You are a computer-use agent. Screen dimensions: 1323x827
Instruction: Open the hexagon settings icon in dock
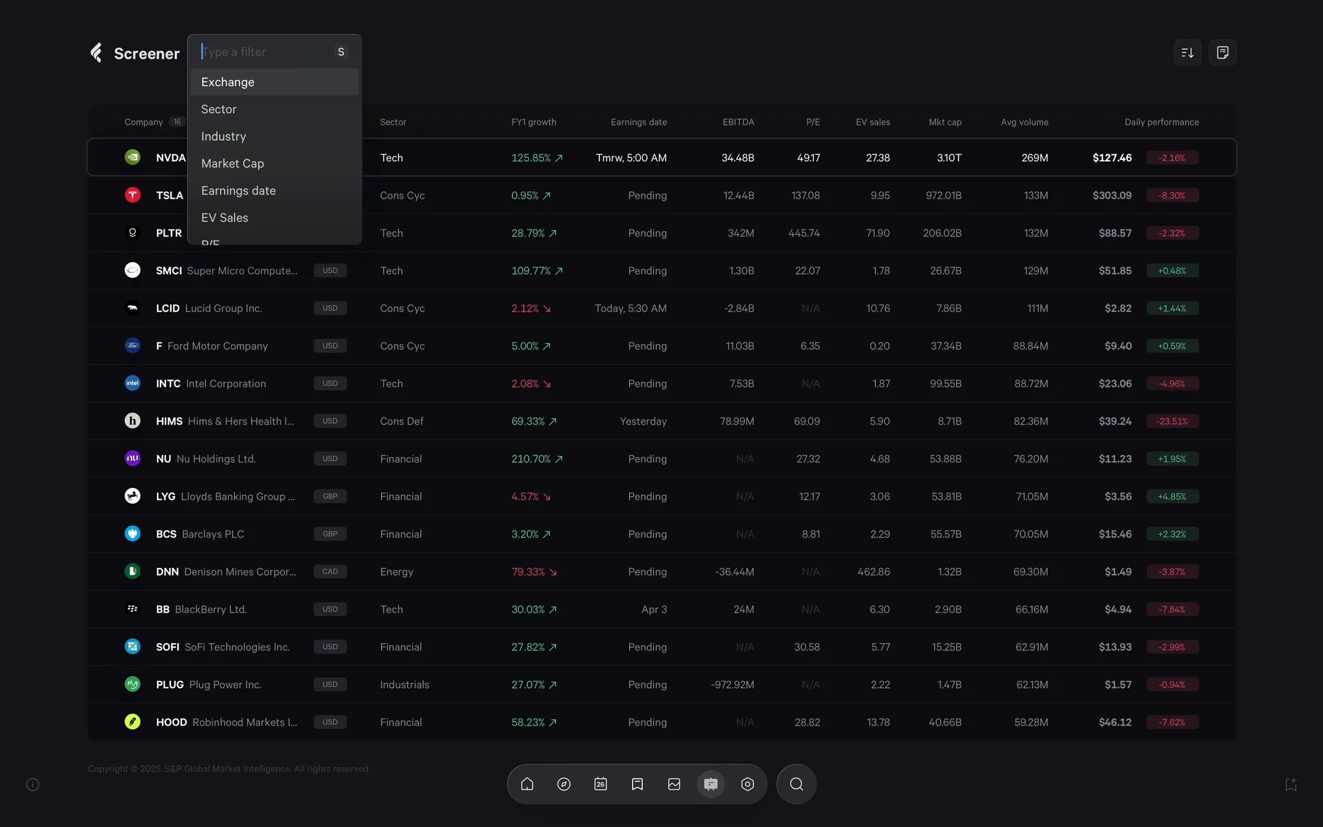point(748,784)
